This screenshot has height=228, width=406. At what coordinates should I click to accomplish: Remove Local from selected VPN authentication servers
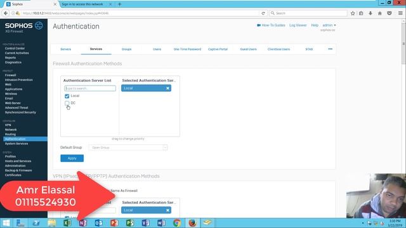pos(167,210)
